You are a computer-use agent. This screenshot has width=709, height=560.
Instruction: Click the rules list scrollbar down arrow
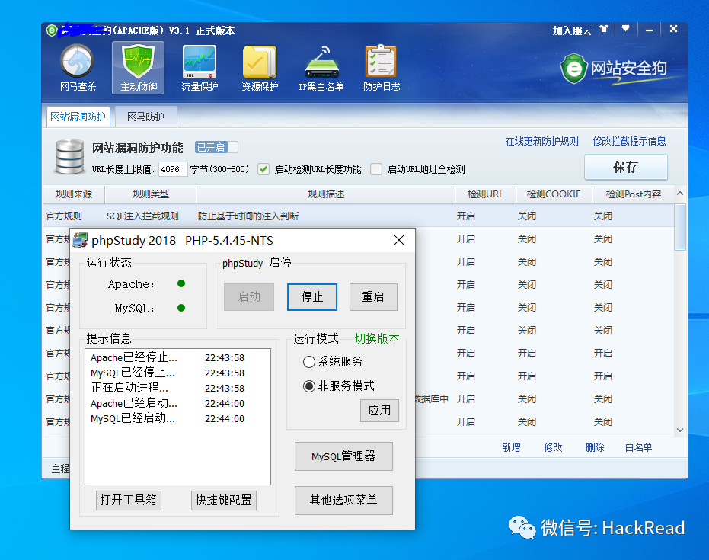679,430
